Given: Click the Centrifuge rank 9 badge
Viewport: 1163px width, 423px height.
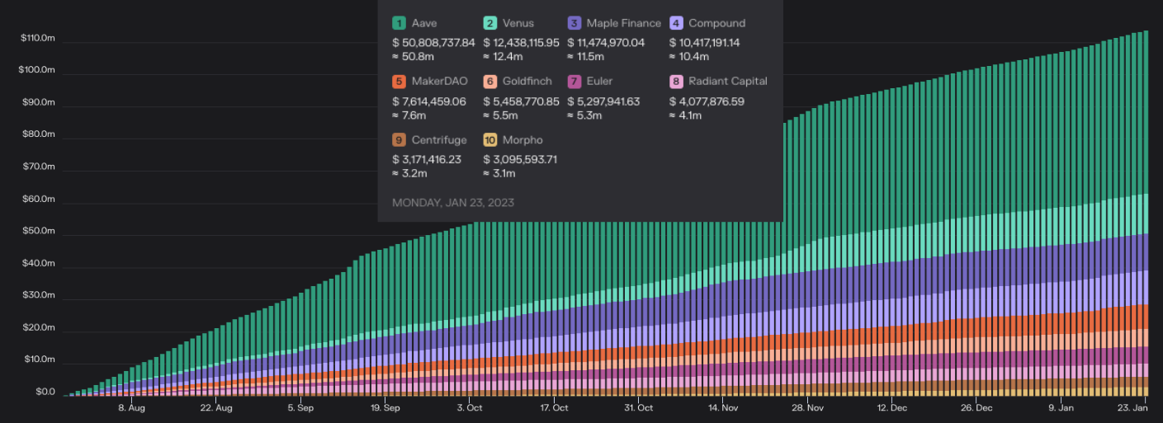Looking at the screenshot, I should tap(399, 140).
